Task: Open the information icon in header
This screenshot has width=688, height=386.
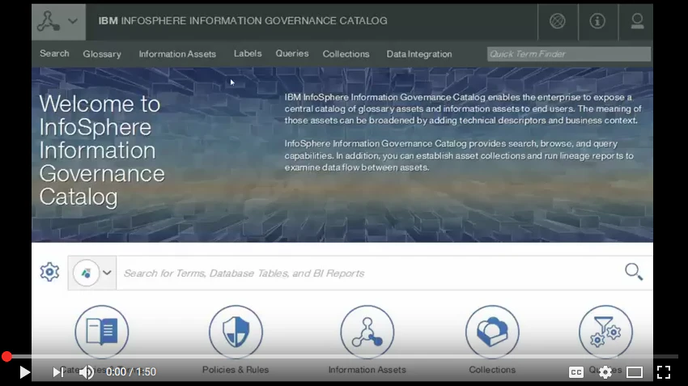Action: pyautogui.click(x=597, y=21)
